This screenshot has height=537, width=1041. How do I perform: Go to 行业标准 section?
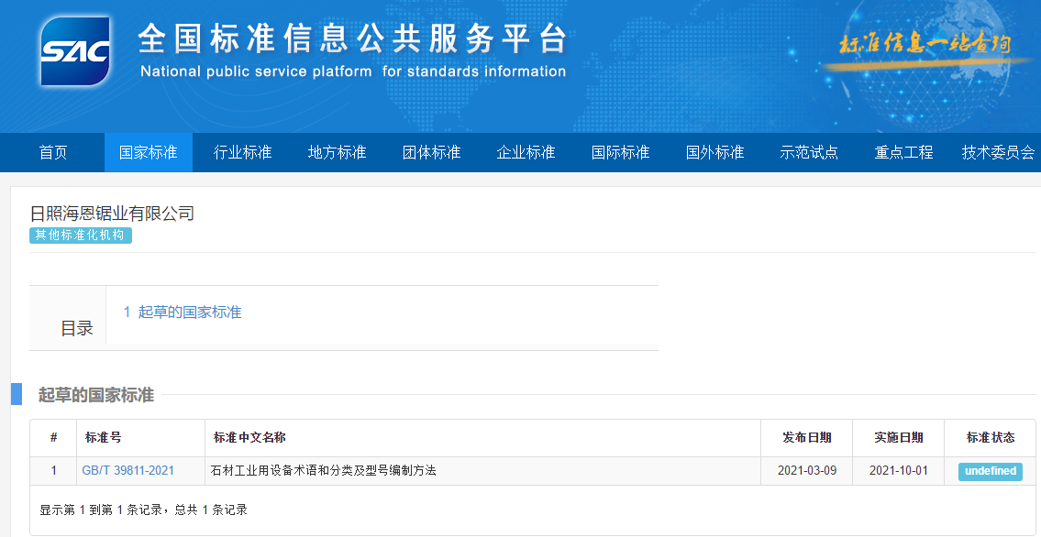click(242, 152)
